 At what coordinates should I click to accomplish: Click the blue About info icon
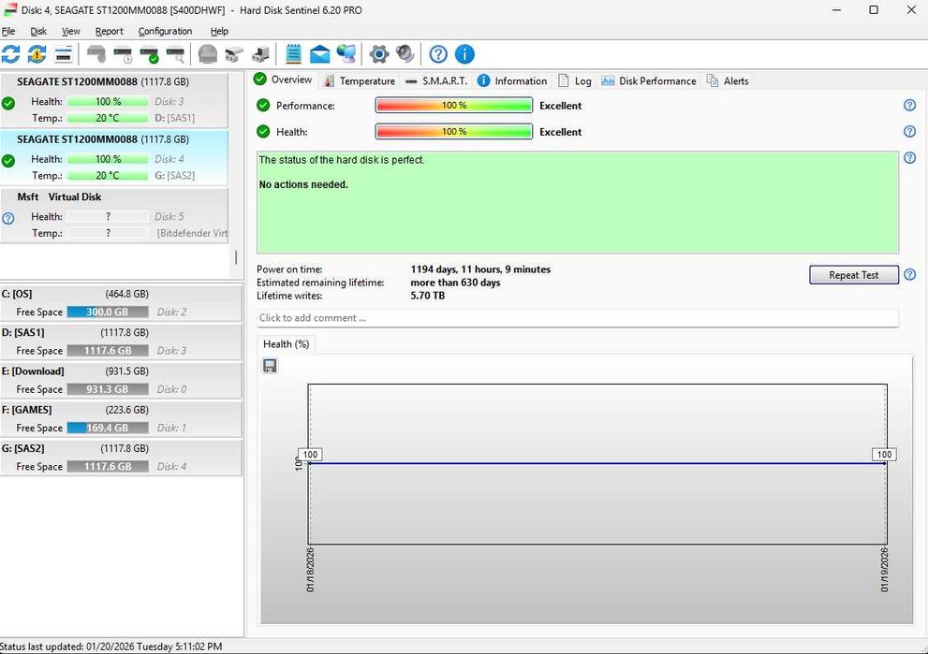pyautogui.click(x=464, y=54)
